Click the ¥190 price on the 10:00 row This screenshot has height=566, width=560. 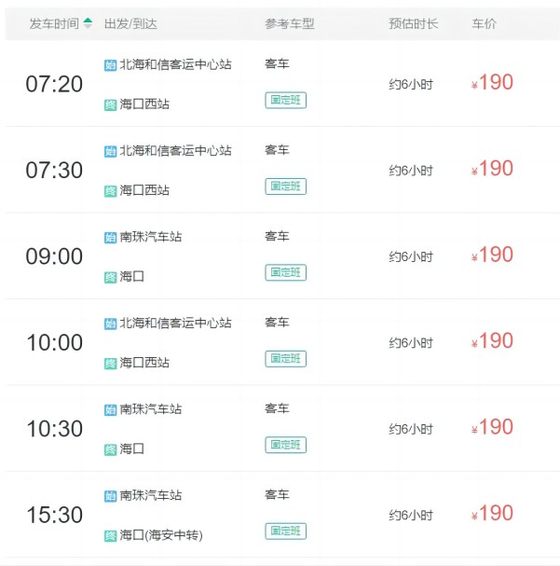(x=492, y=341)
